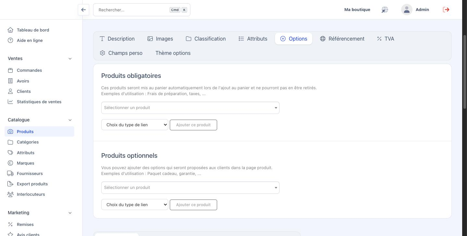Click the globe icon on Référencement tab
The image size is (467, 236).
coord(323,39)
